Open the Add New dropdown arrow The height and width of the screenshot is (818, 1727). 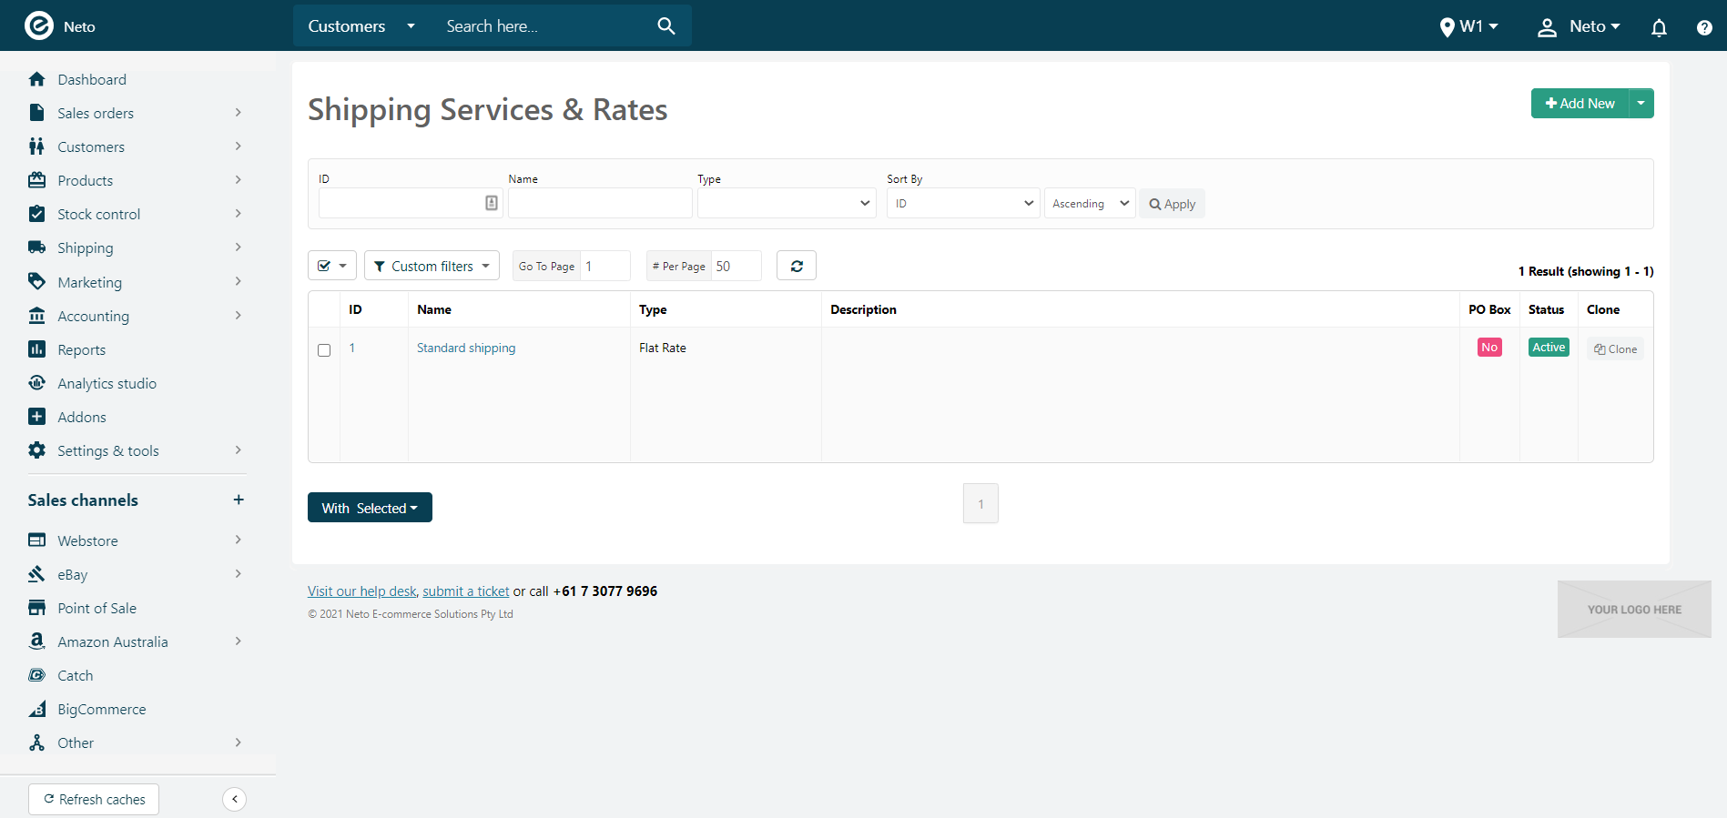click(x=1641, y=103)
